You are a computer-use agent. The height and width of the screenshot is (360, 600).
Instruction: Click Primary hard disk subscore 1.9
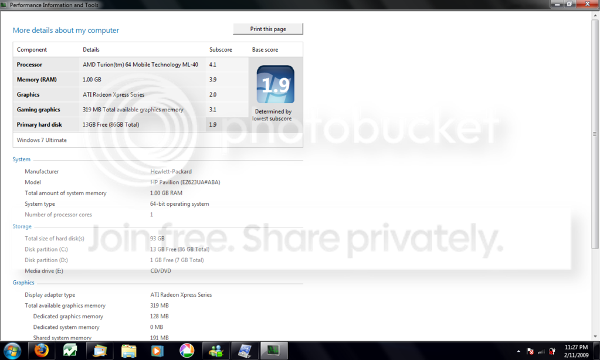[213, 125]
